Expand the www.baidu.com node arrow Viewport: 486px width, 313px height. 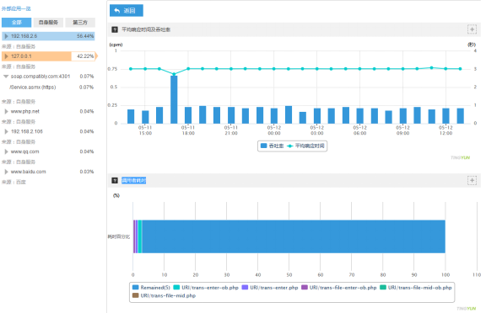[6, 172]
